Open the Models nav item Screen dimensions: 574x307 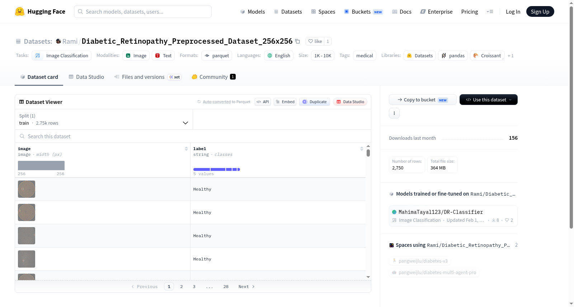click(253, 11)
